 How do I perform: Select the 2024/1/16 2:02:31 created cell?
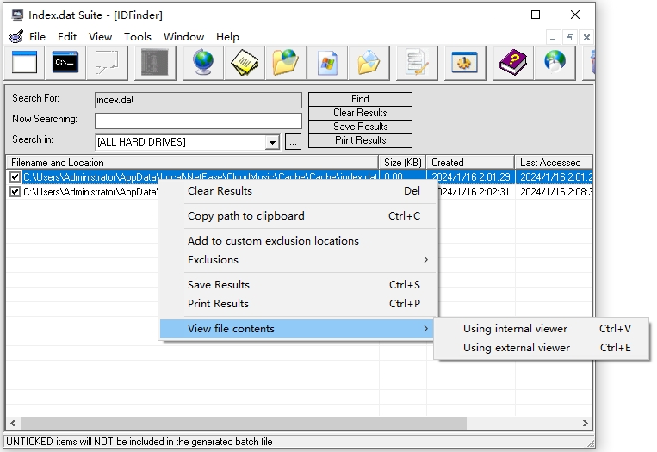pos(473,192)
